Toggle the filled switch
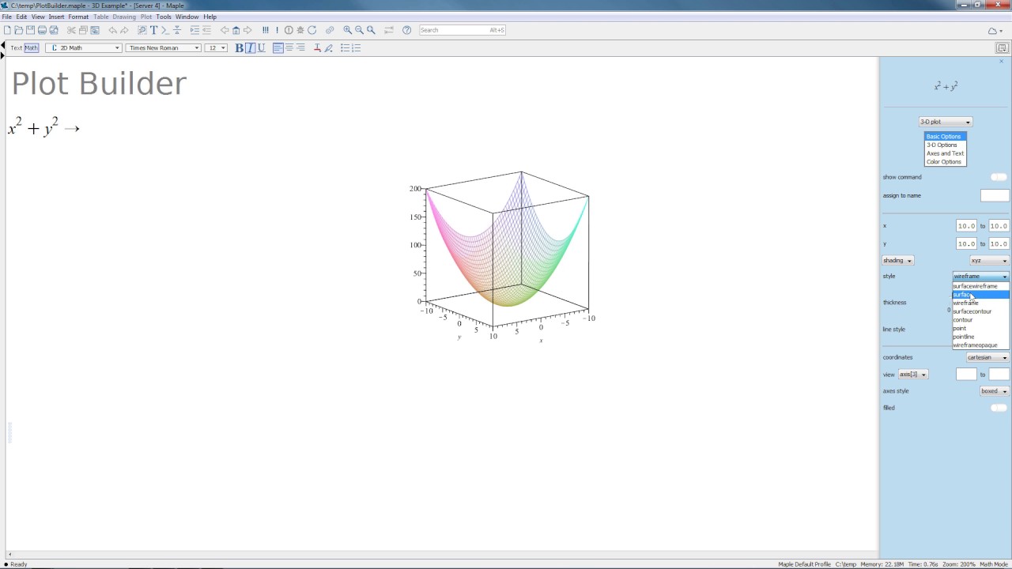 999,408
